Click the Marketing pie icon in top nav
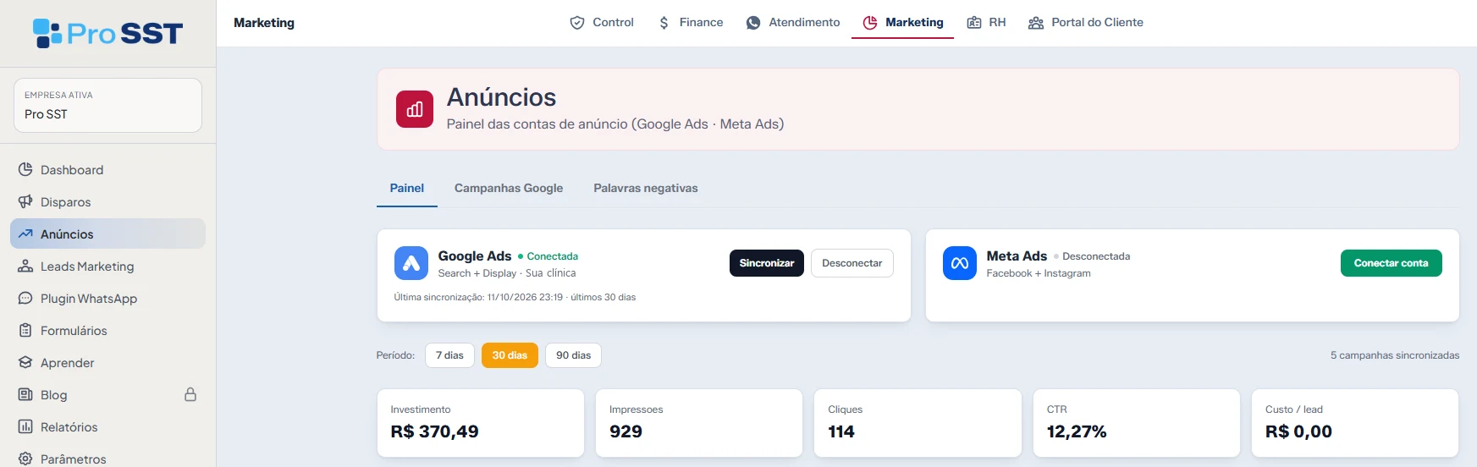The image size is (1477, 467). click(x=870, y=23)
